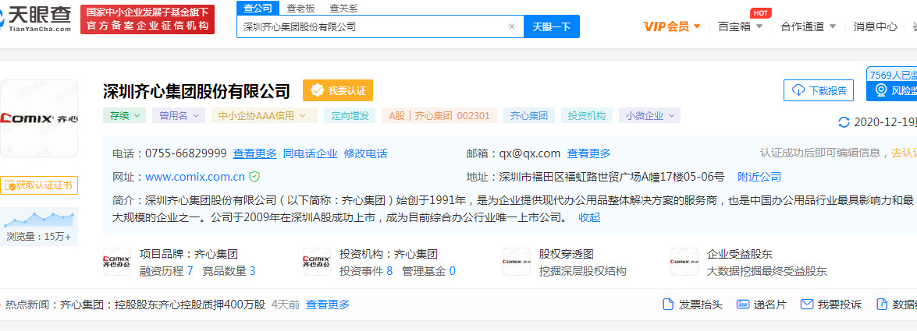The width and height of the screenshot is (917, 331).
Task: Click 查看更多 beside the hot news
Action: tap(328, 305)
